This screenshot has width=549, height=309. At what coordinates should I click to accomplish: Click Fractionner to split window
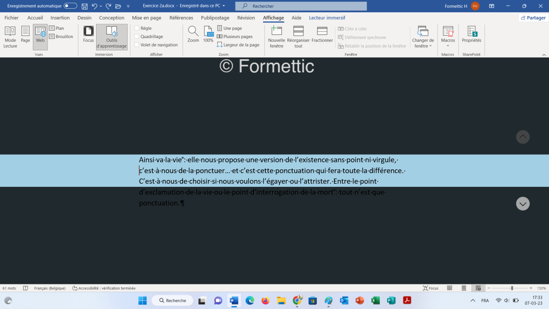pyautogui.click(x=322, y=35)
